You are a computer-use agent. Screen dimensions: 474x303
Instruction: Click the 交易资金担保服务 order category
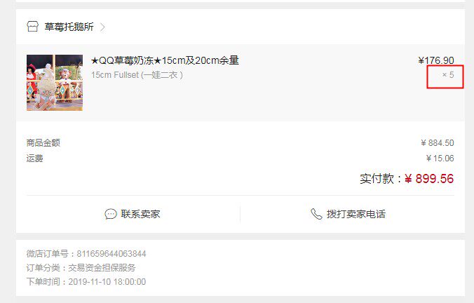point(102,268)
